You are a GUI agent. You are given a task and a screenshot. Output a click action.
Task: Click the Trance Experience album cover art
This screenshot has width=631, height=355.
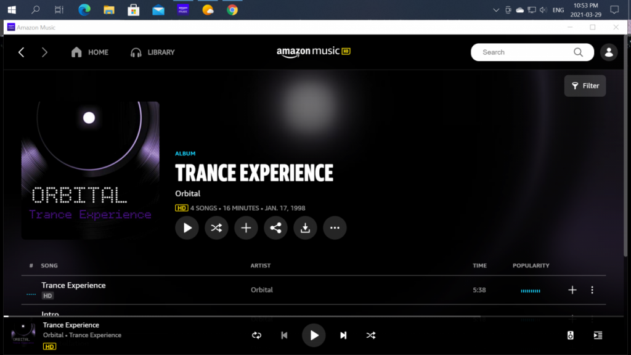[x=91, y=170]
